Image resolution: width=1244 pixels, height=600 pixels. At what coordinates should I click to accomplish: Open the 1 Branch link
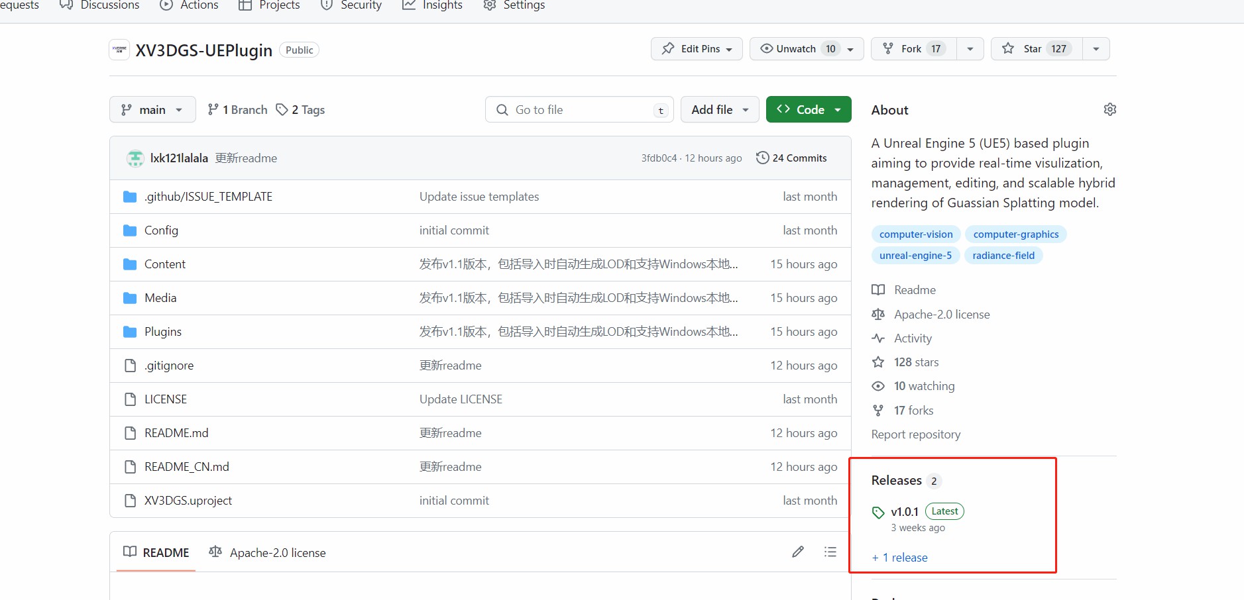237,110
